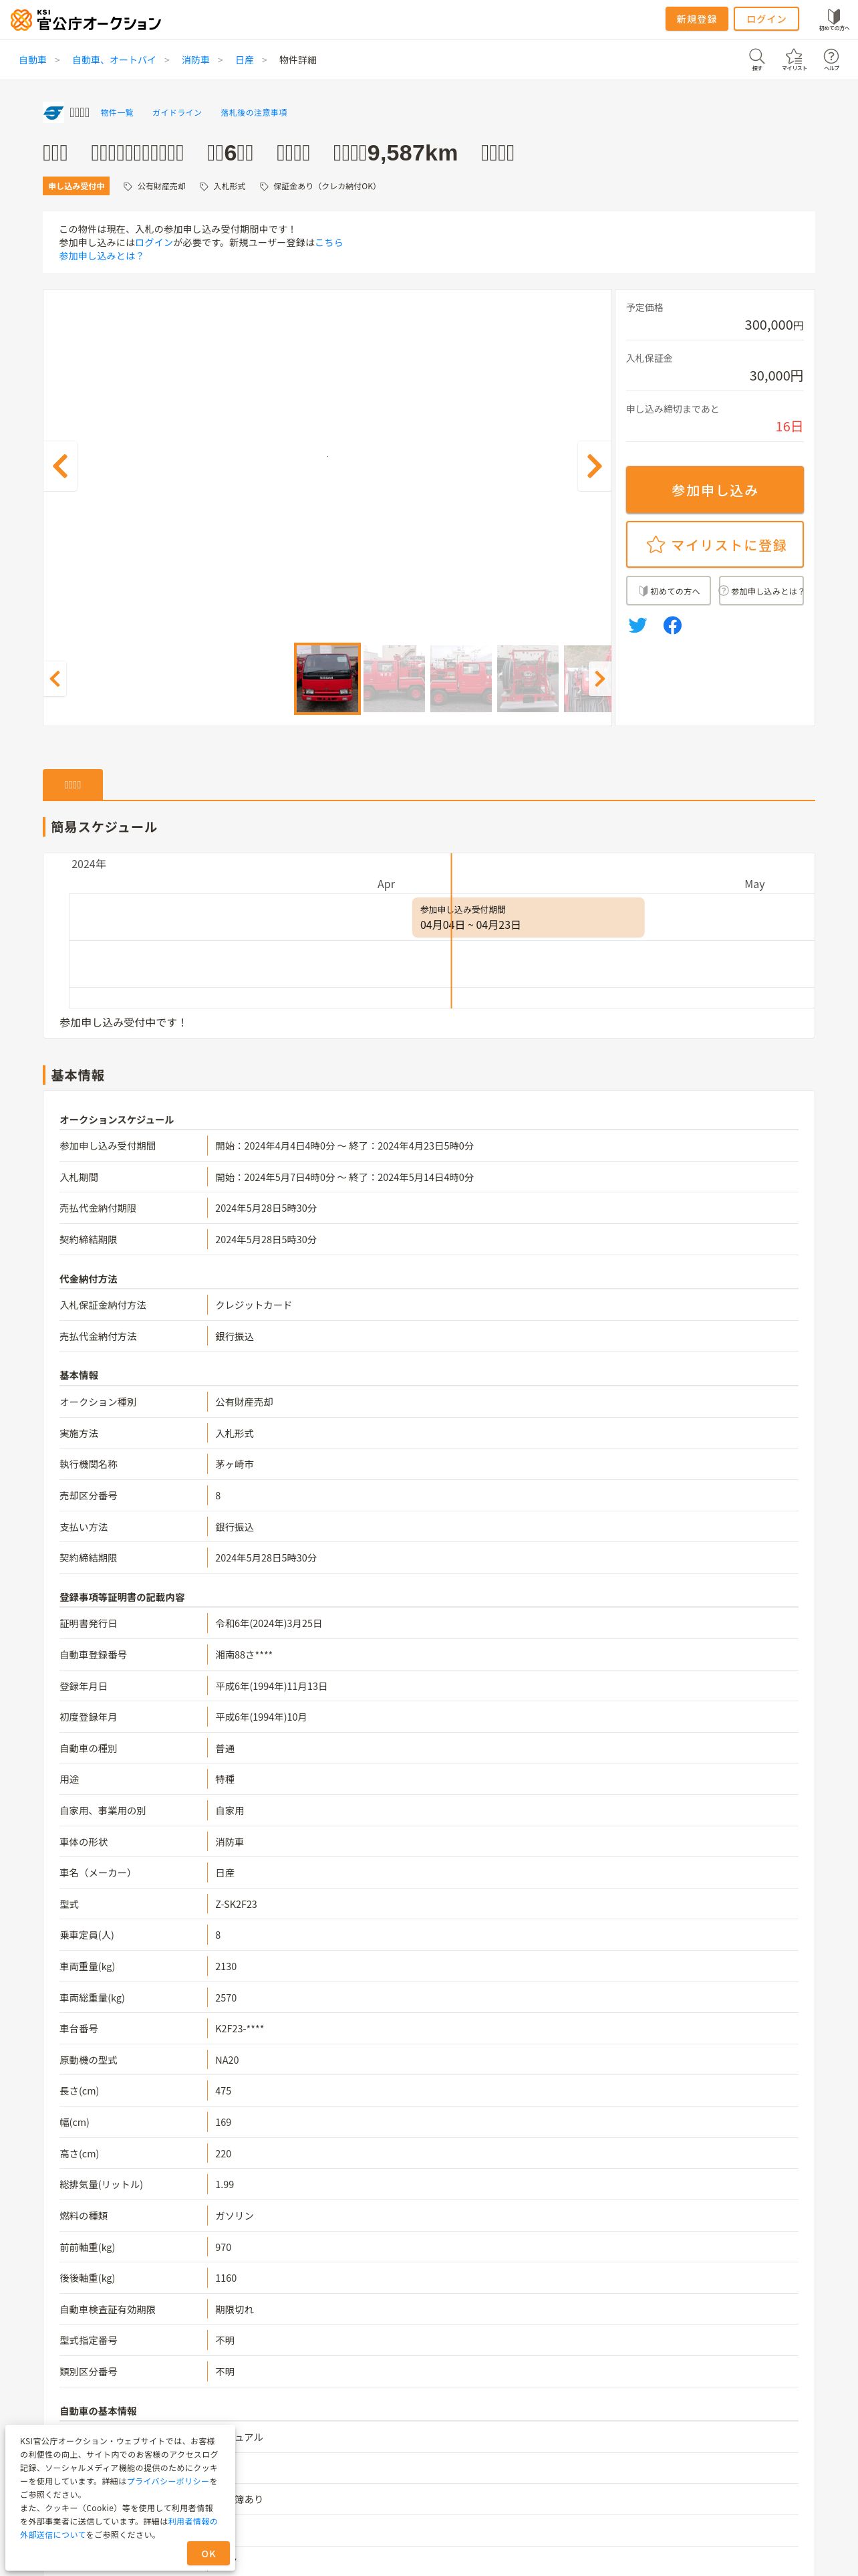Open the search magnifier icon
Viewport: 858px width, 2576px height.
[756, 59]
